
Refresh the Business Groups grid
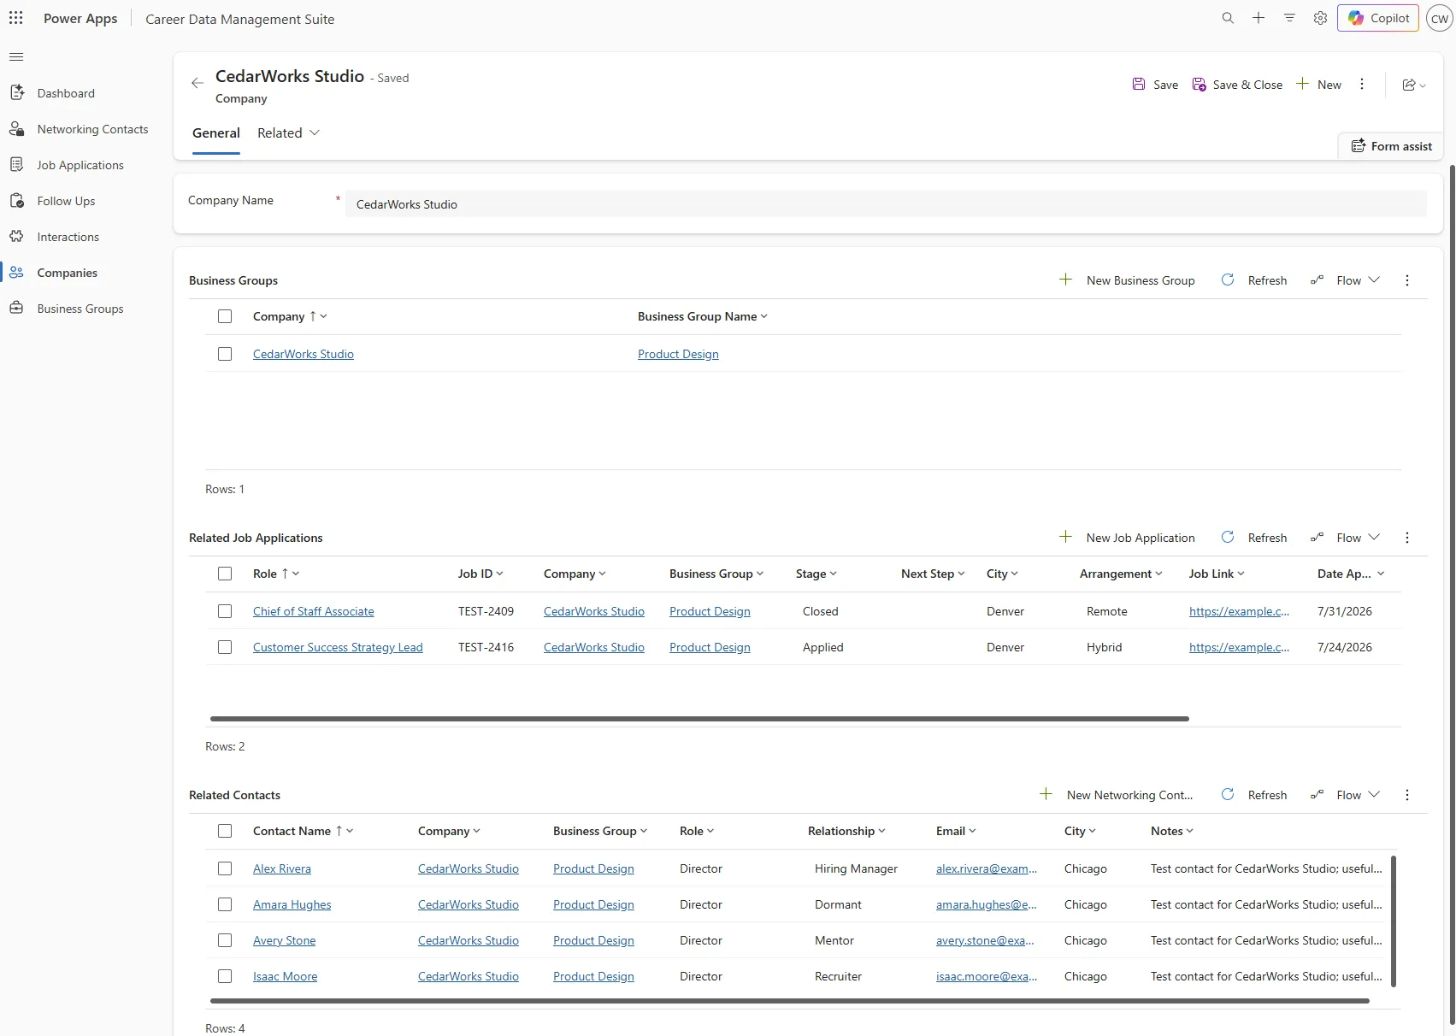click(x=1253, y=280)
